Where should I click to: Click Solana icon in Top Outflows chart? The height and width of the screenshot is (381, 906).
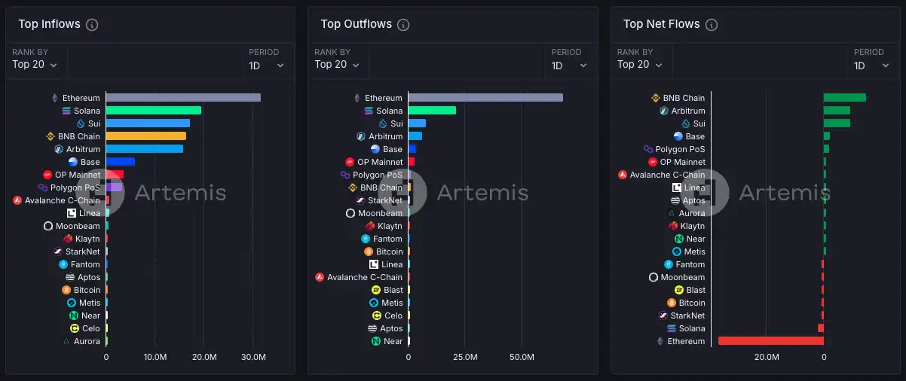(369, 111)
